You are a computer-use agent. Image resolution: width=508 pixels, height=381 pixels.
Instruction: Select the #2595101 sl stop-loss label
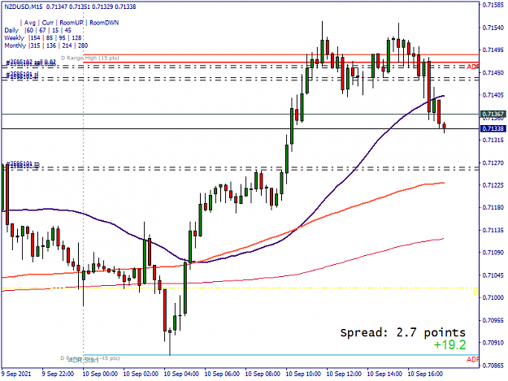22,75
